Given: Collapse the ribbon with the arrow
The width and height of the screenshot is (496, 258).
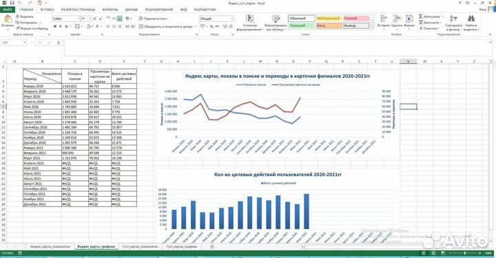Looking at the screenshot, I should tap(490, 34).
